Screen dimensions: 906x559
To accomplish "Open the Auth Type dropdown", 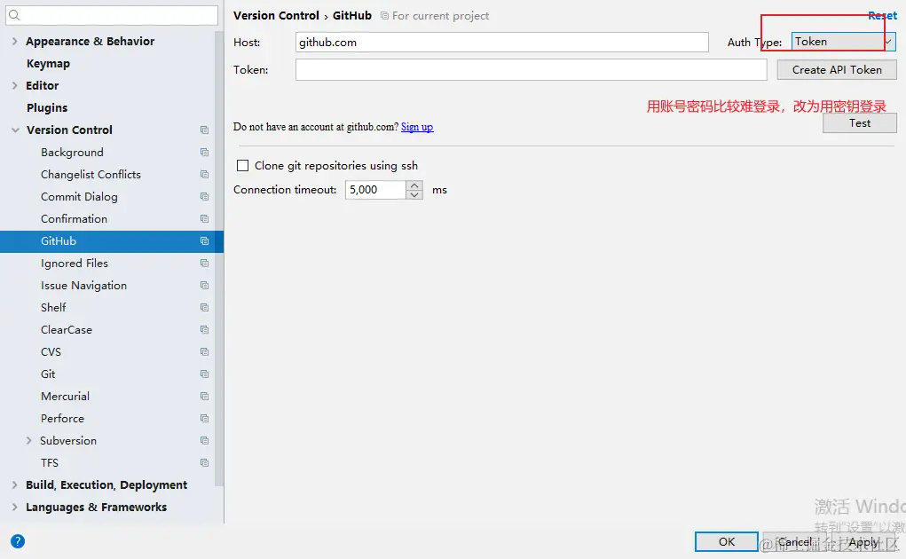I will click(x=844, y=42).
